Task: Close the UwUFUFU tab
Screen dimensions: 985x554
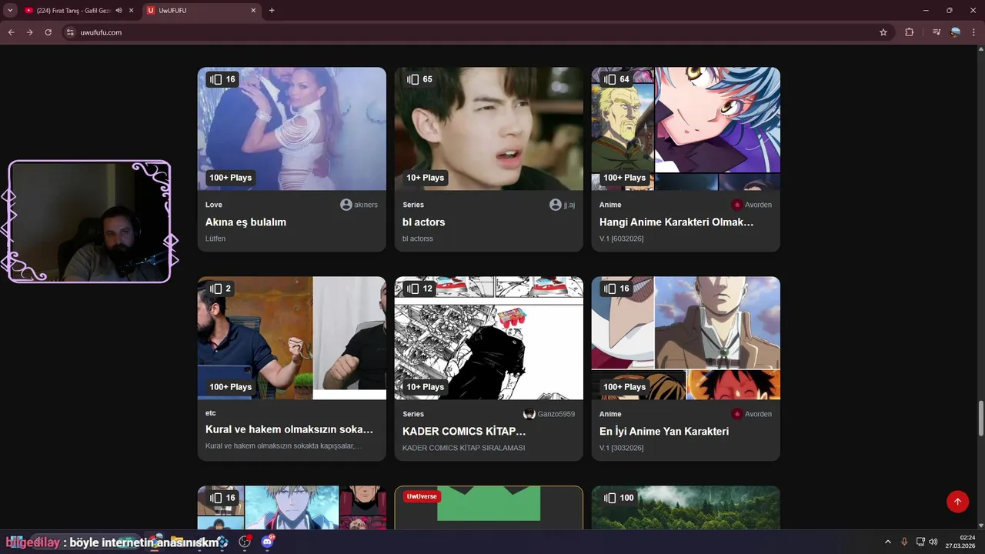Action: pyautogui.click(x=253, y=11)
